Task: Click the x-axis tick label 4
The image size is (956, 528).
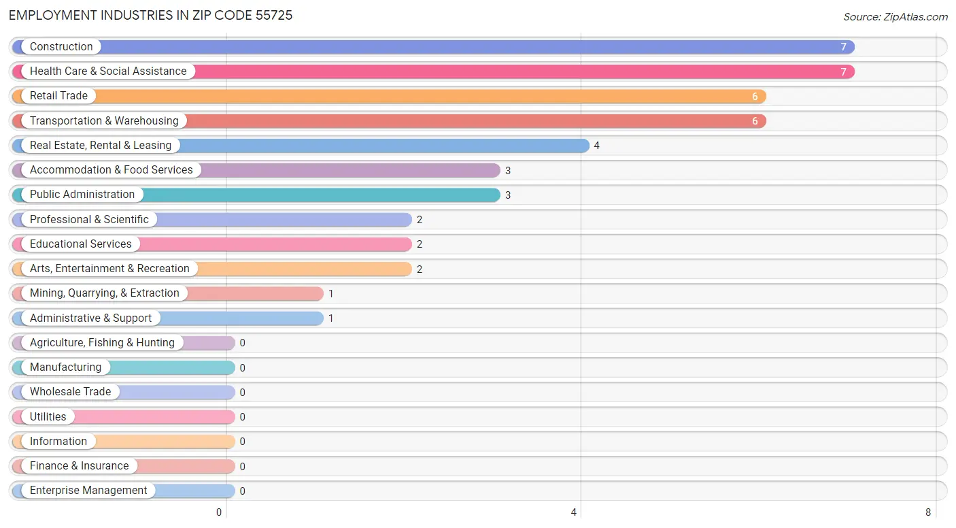Action: (574, 512)
